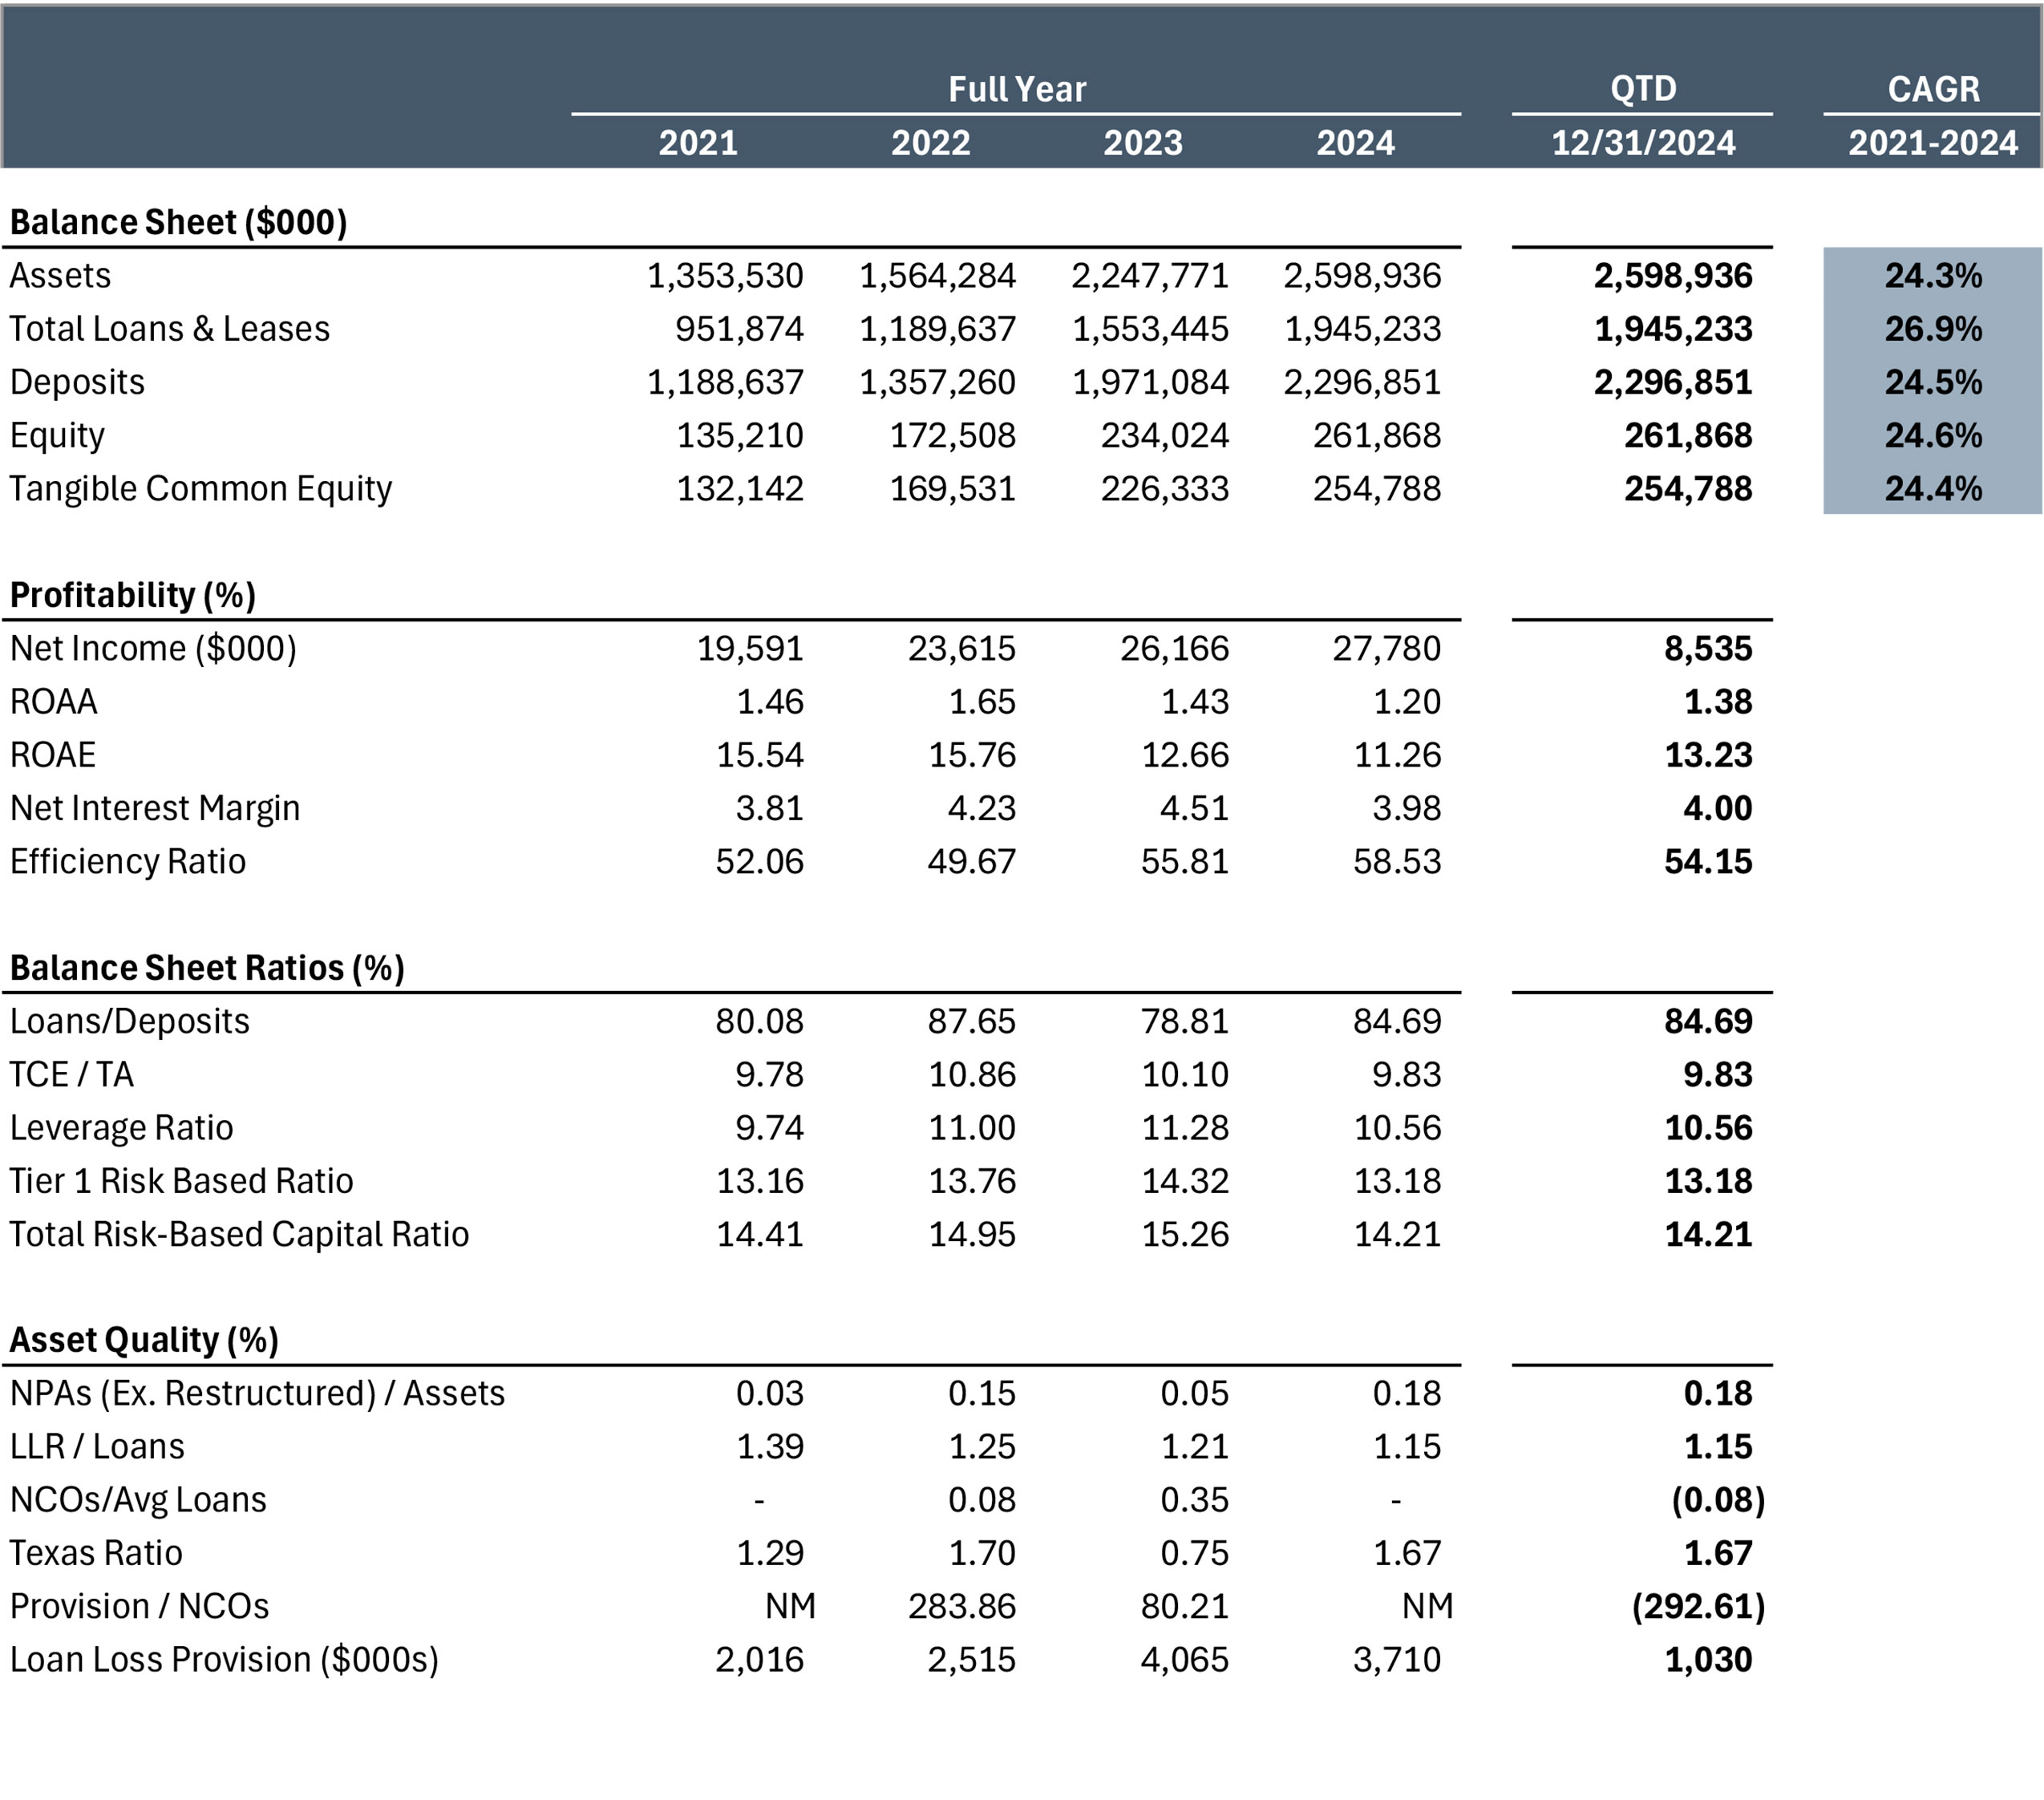Screen dimensions: 2044x1800
Task: Select the 2021 column header
Action: click(x=698, y=142)
